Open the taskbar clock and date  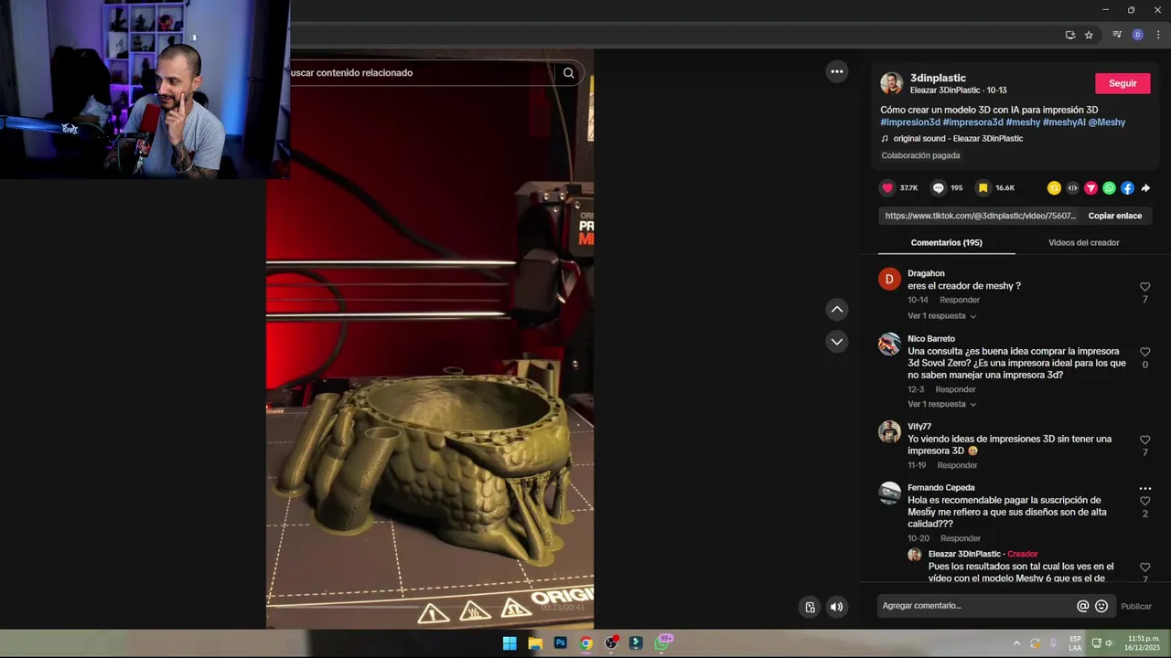[1143, 643]
